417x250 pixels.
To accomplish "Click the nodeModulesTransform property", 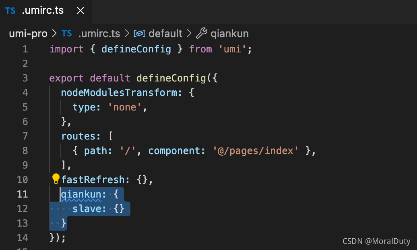I will [x=119, y=93].
